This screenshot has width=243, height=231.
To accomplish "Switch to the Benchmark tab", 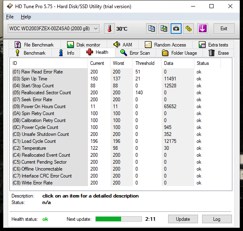I will pos(30,53).
